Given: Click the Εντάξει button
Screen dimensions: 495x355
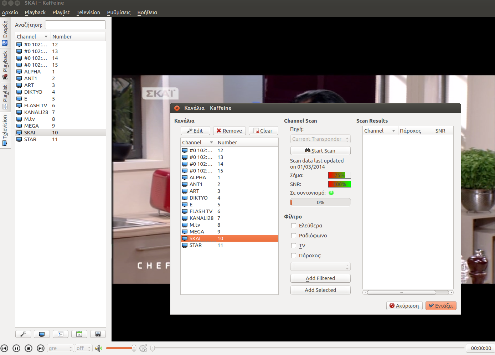Looking at the screenshot, I should [441, 306].
